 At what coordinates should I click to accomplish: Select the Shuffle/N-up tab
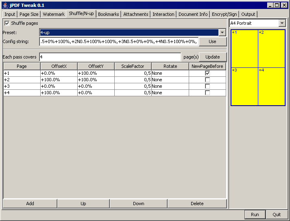[81, 13]
